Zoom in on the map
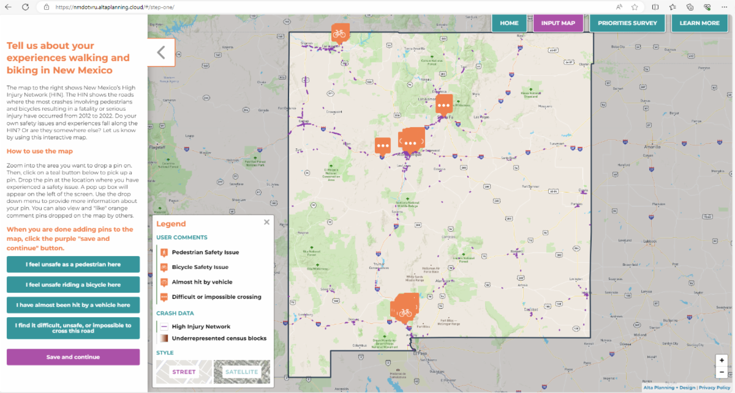This screenshot has height=393, width=735. [722, 361]
